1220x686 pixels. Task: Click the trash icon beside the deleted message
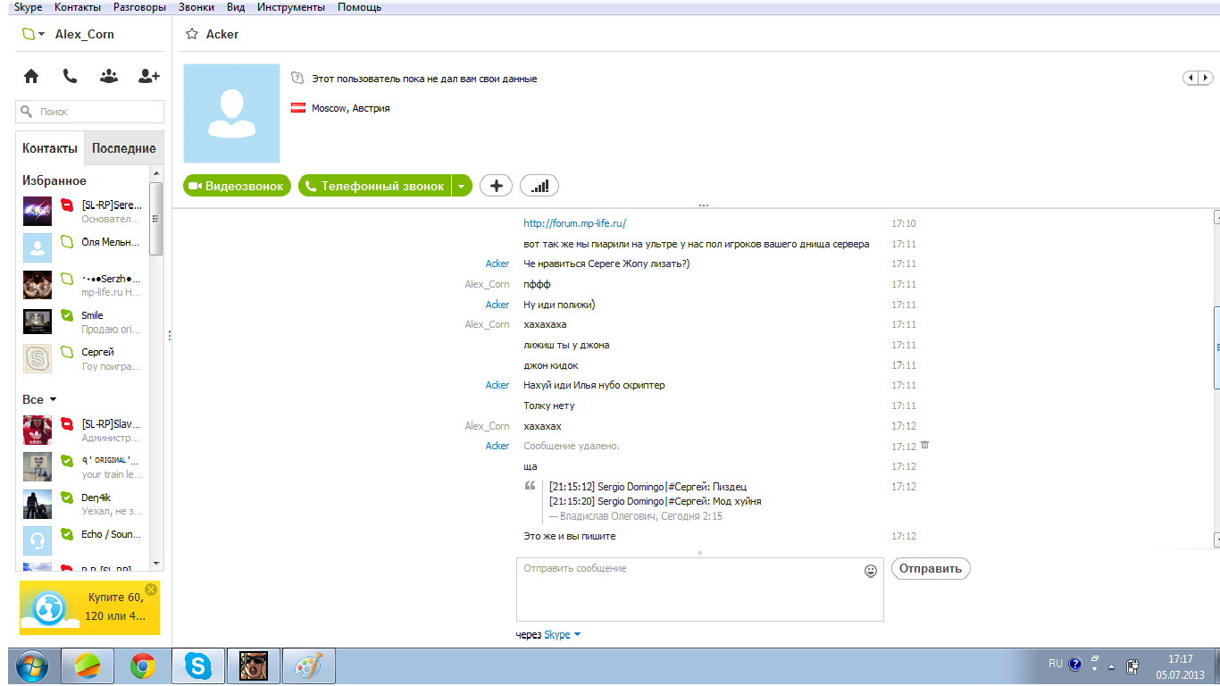click(x=925, y=445)
